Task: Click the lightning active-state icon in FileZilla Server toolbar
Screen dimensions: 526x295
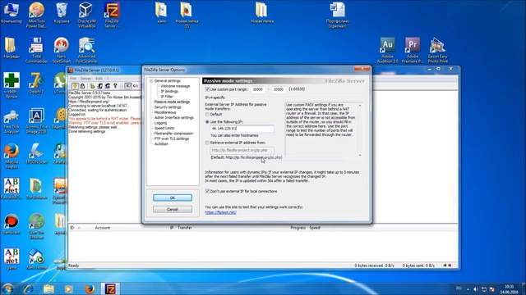Action: [75, 86]
